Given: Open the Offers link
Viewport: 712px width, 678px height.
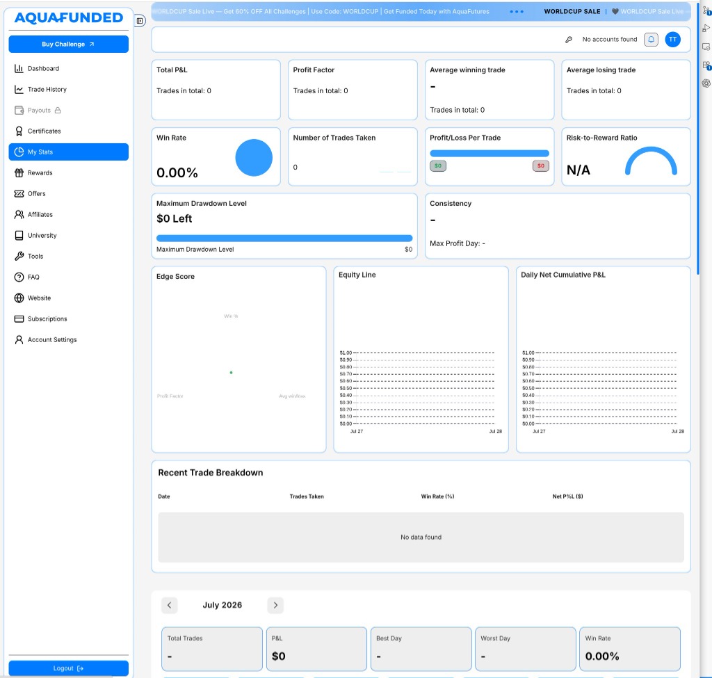Looking at the screenshot, I should (x=68, y=194).
